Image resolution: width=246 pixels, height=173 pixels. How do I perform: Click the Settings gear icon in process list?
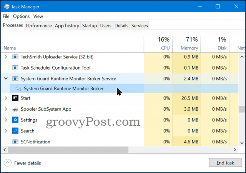pyautogui.click(x=16, y=120)
